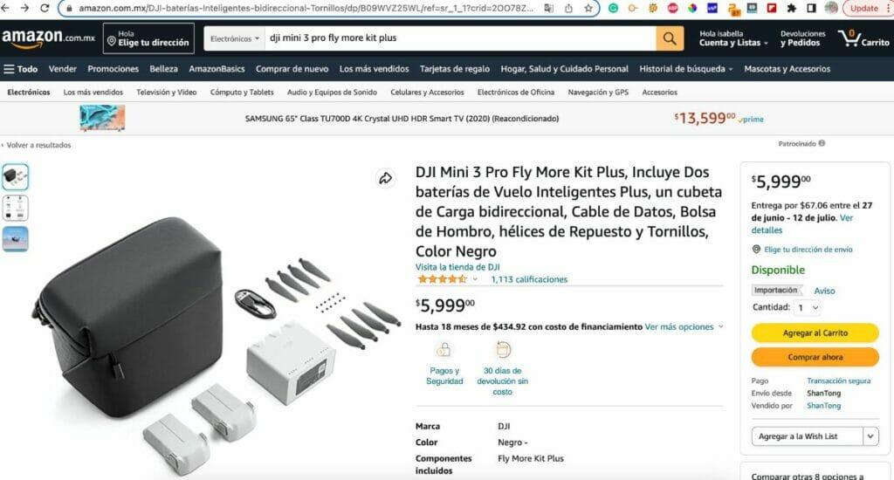Open Los más vendidos in navigation bar
The image size is (894, 480).
(374, 69)
